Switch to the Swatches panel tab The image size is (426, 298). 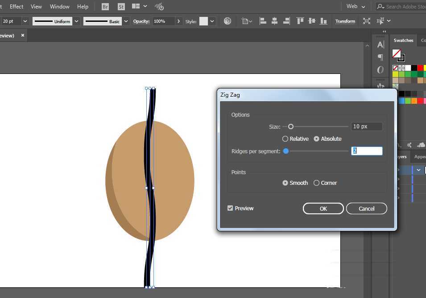coord(403,41)
